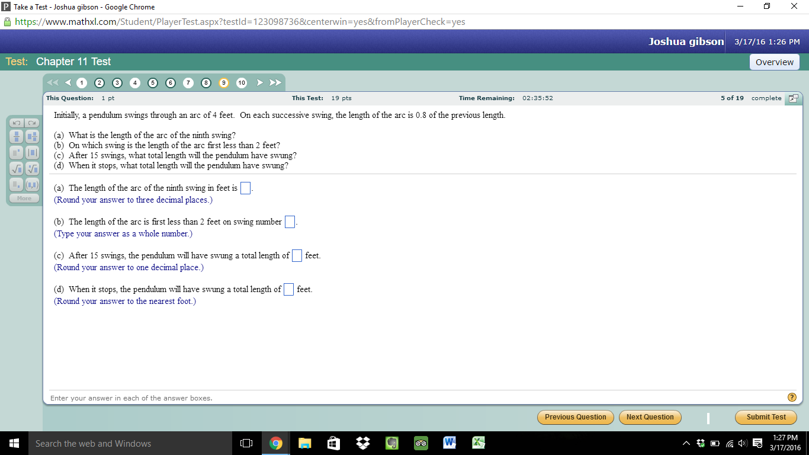Insert an exponent template

17,152
